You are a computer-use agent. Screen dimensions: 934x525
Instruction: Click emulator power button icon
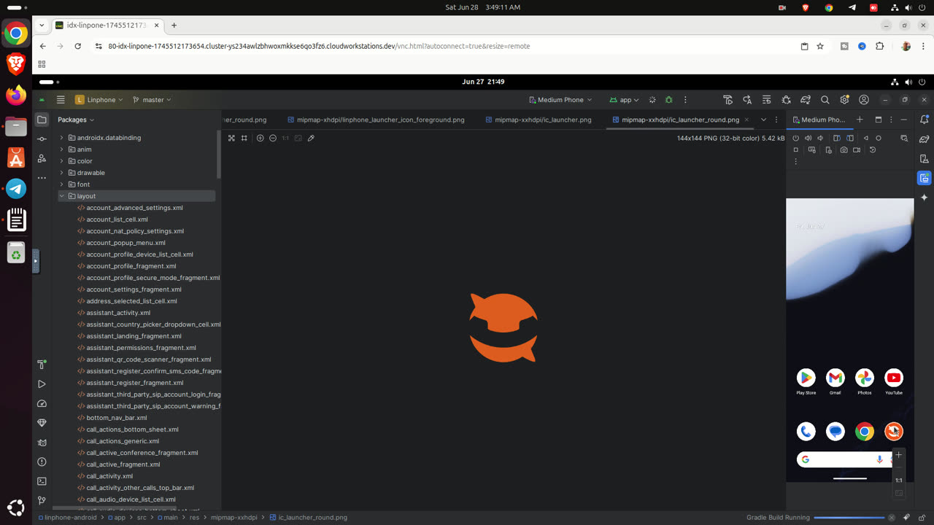tap(795, 138)
